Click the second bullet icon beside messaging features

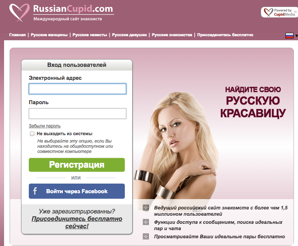point(146,222)
